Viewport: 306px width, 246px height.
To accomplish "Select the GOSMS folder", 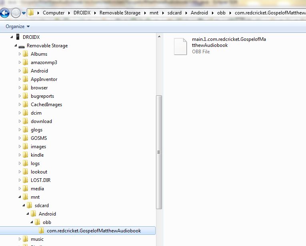I will pos(39,138).
